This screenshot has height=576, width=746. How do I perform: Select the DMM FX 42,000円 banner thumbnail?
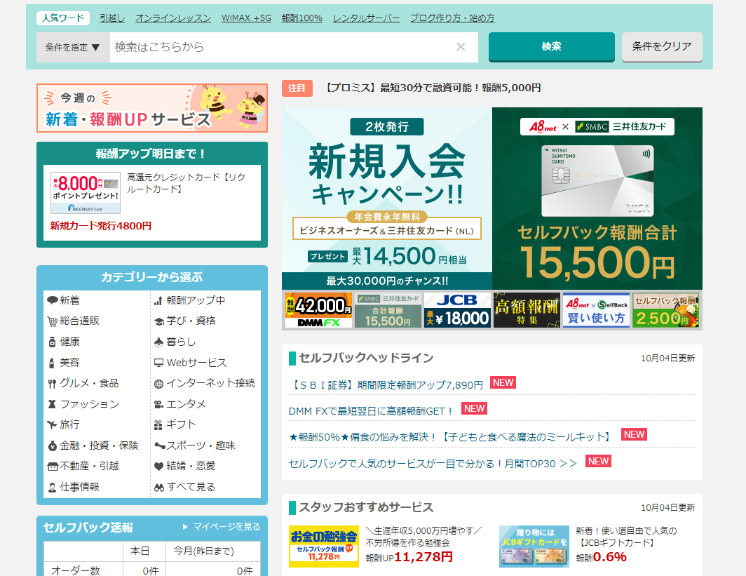[318, 310]
